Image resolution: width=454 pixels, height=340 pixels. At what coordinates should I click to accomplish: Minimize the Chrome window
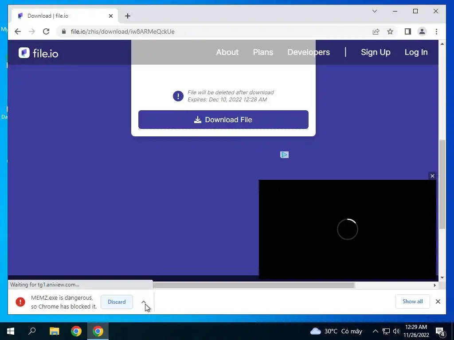point(395,11)
